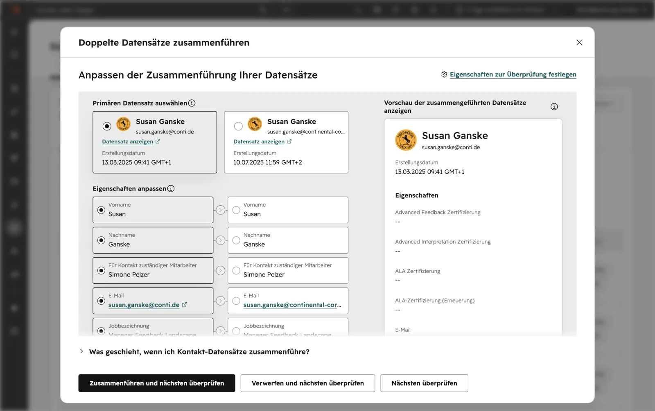
Task: Open Datensatz anzeigen for 13.03.2025 record
Action: point(127,141)
